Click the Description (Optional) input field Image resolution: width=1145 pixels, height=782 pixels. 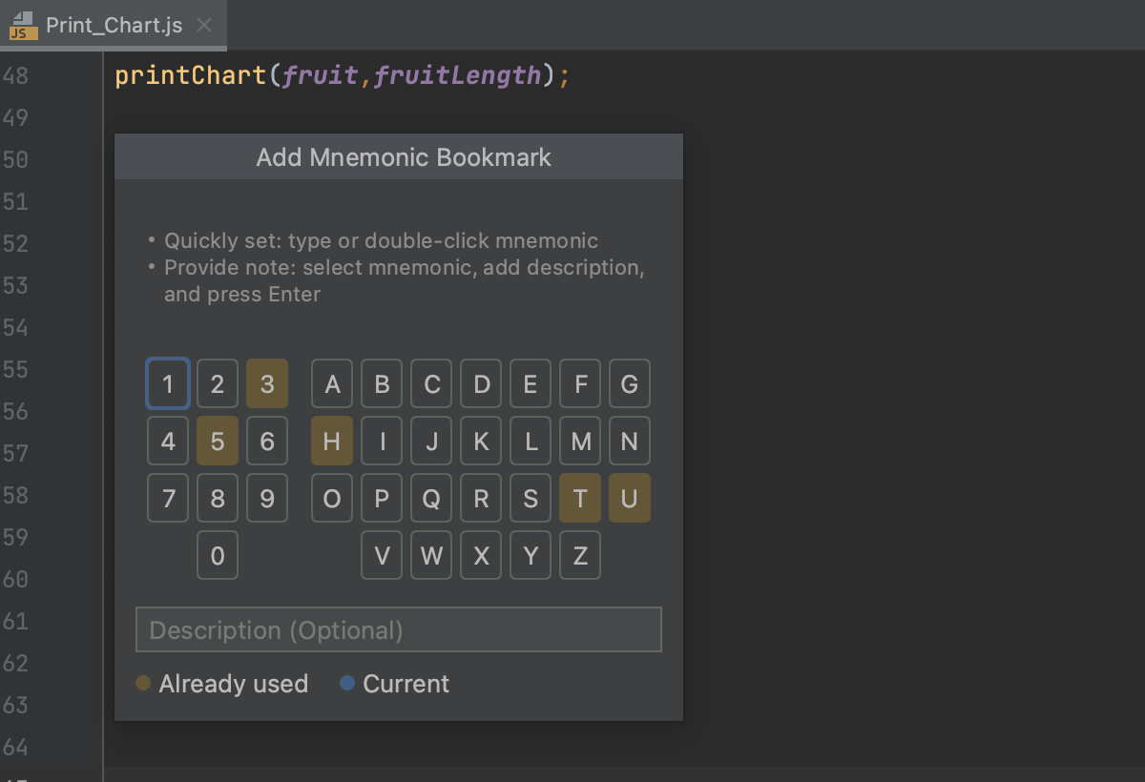pyautogui.click(x=399, y=629)
